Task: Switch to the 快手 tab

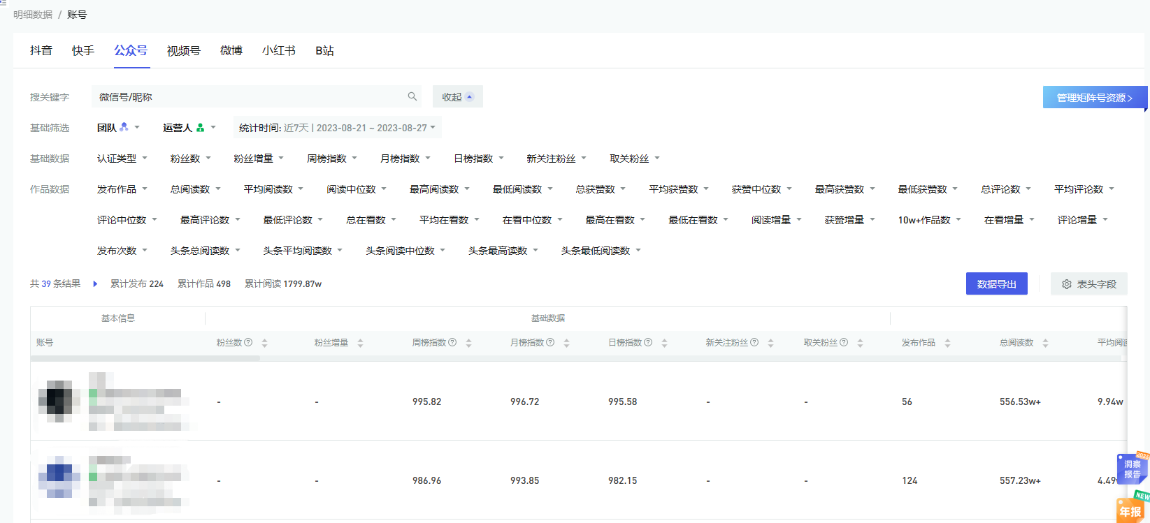Action: [83, 50]
